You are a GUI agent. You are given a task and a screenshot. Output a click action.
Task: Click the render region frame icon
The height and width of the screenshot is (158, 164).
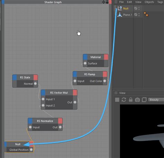point(144,100)
